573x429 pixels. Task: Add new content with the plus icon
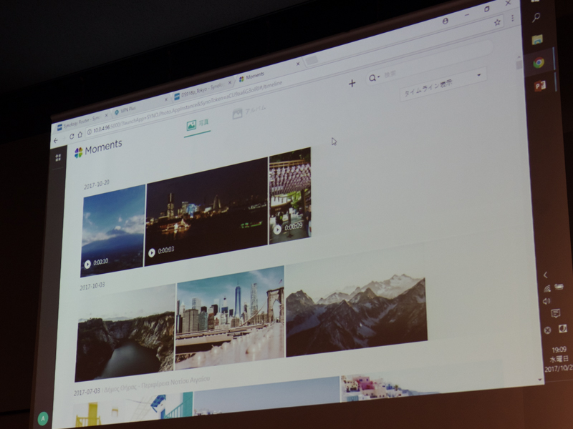tap(352, 84)
